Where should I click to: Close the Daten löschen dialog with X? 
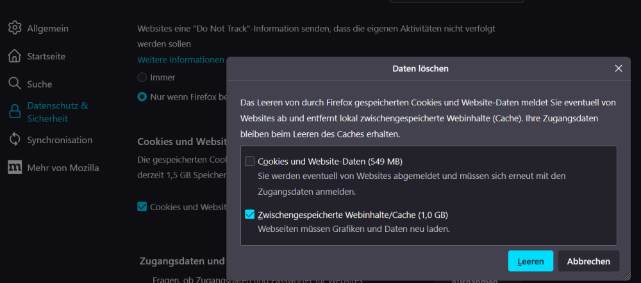pos(618,68)
